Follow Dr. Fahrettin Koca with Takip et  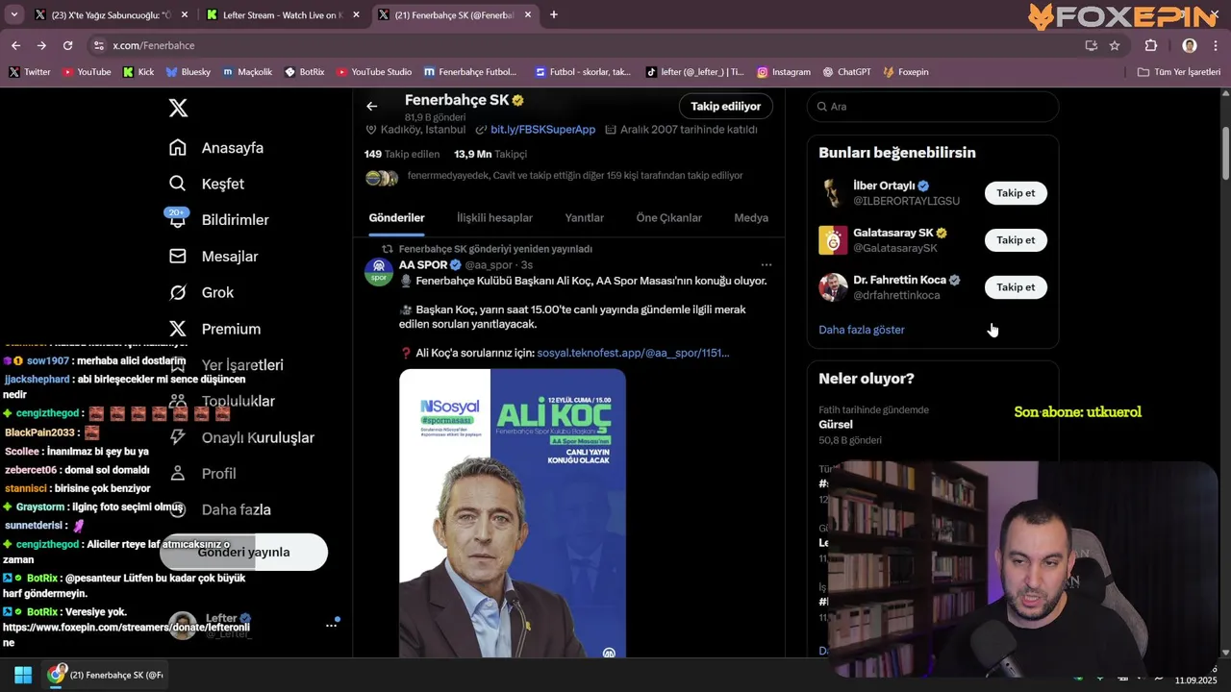(1016, 287)
